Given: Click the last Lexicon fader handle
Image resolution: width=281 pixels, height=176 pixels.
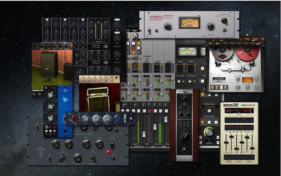Looking at the screenshot, I should coord(252,149).
